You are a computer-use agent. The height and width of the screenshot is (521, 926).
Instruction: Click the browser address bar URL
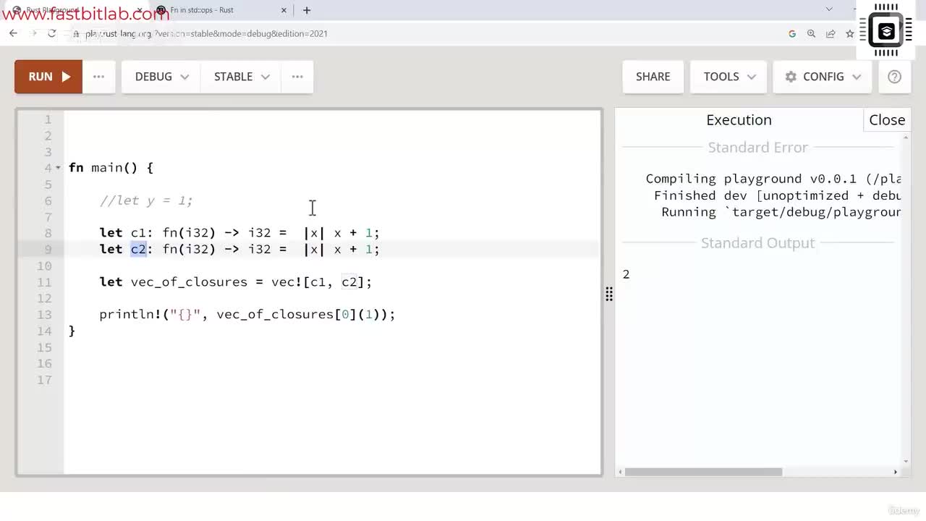tap(206, 33)
